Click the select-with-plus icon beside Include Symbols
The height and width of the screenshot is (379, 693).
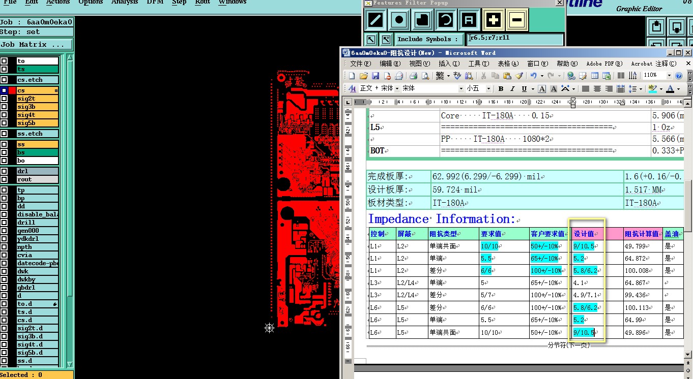pos(386,39)
